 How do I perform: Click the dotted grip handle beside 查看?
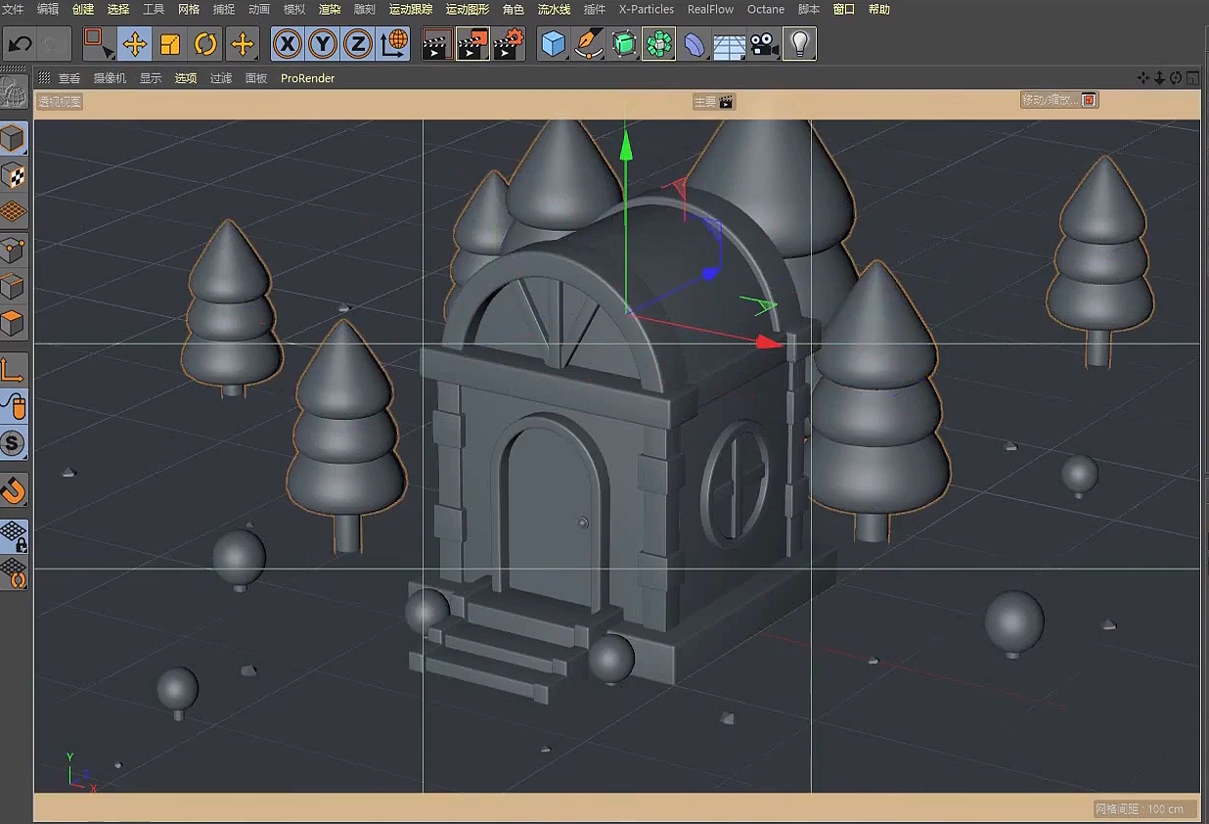(44, 77)
